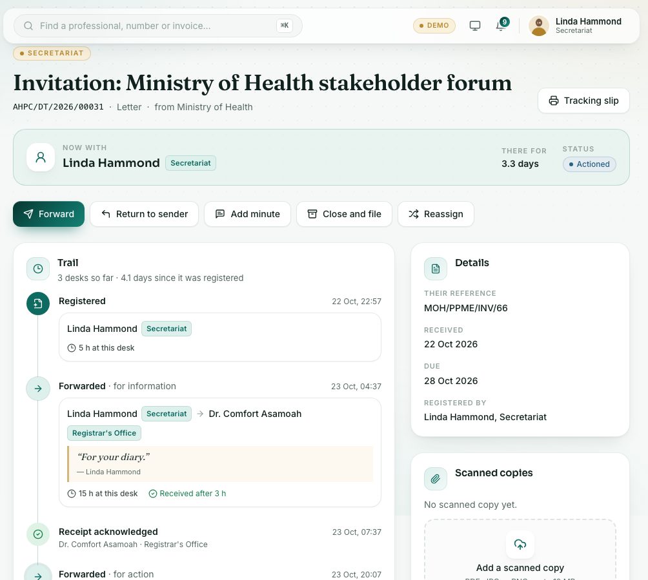Click their reference MOH/PPME/INV/66
This screenshot has width=648, height=580.
tap(466, 308)
